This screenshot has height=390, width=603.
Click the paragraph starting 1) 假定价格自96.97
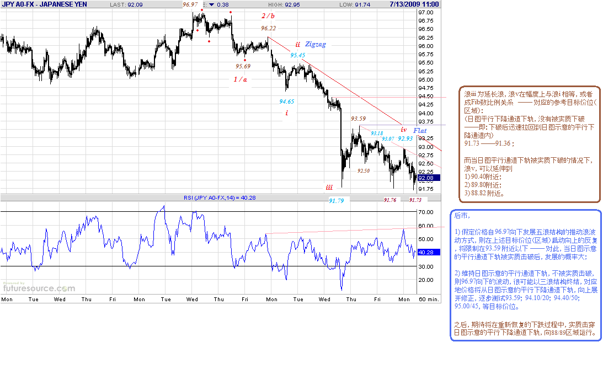(x=526, y=244)
